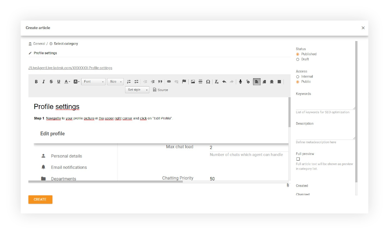The image size is (389, 234).
Task: Open the Size dropdown
Action: [x=115, y=82]
